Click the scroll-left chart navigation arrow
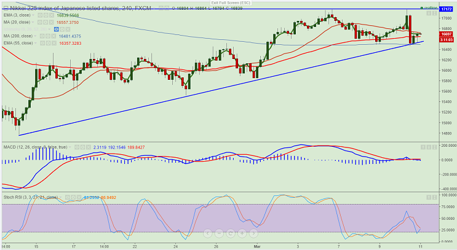Viewport: 457px width, 250px height. [207, 233]
